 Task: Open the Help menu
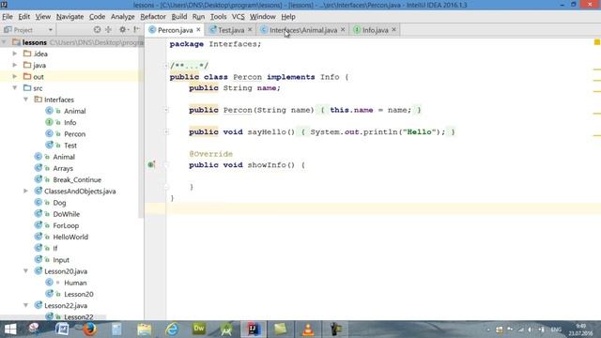point(288,17)
